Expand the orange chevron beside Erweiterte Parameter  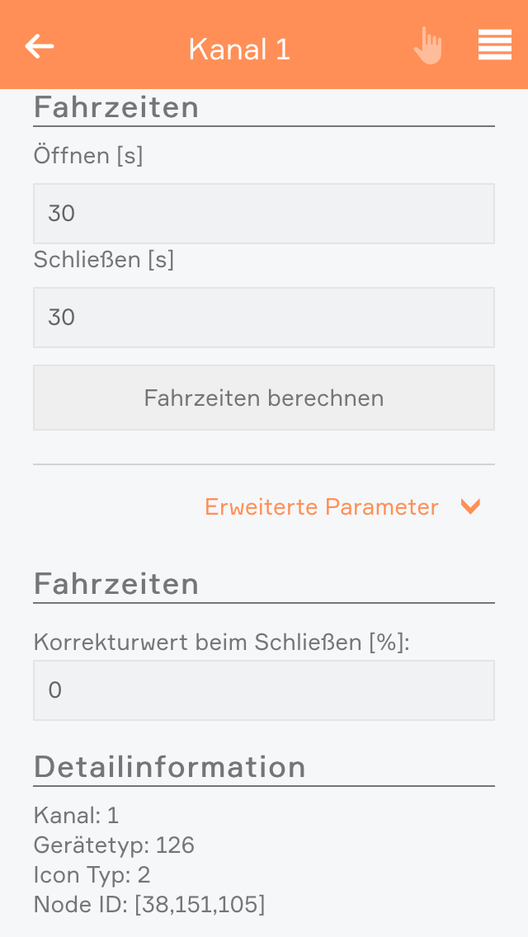(470, 506)
